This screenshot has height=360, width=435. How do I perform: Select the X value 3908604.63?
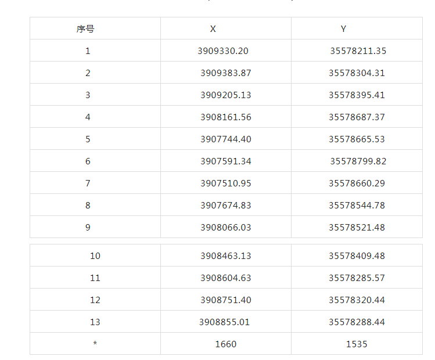(x=226, y=278)
